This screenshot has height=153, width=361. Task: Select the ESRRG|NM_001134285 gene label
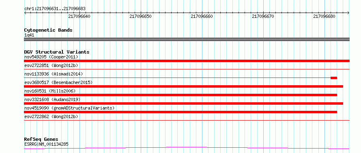coord(46,144)
